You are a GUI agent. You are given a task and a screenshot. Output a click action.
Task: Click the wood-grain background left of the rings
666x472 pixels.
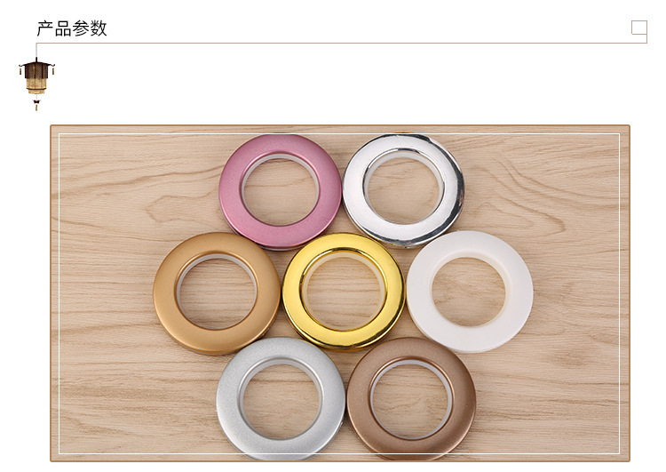[x=107, y=293]
